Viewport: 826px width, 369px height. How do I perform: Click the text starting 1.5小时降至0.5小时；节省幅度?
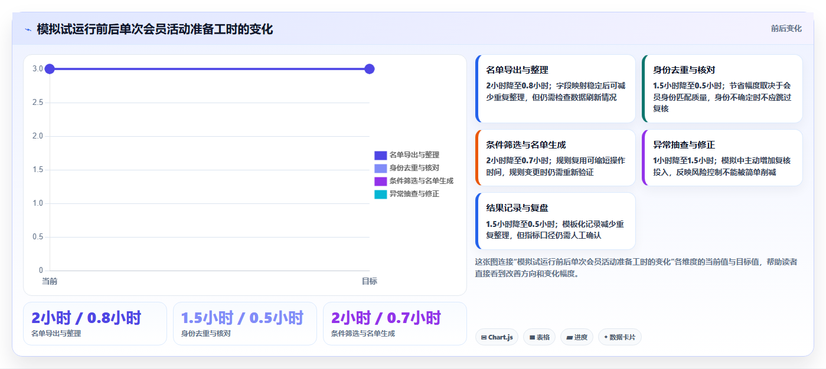722,97
